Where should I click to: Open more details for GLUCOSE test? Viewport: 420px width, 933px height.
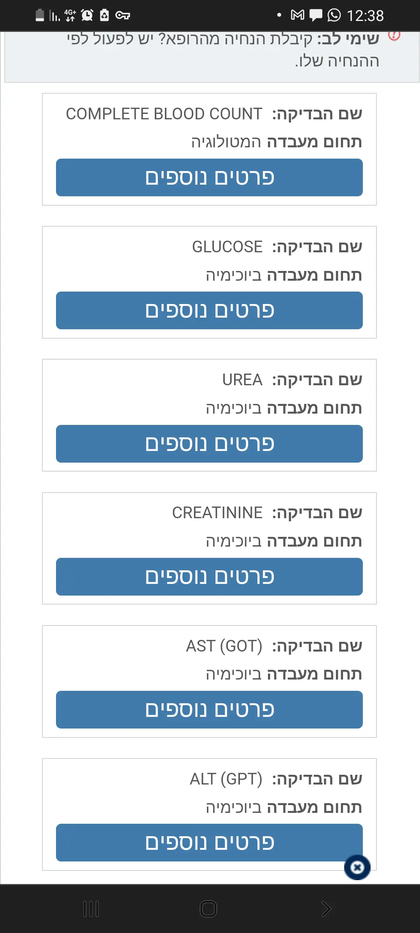tap(209, 310)
